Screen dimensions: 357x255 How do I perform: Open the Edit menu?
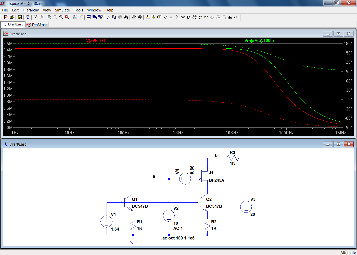15,10
